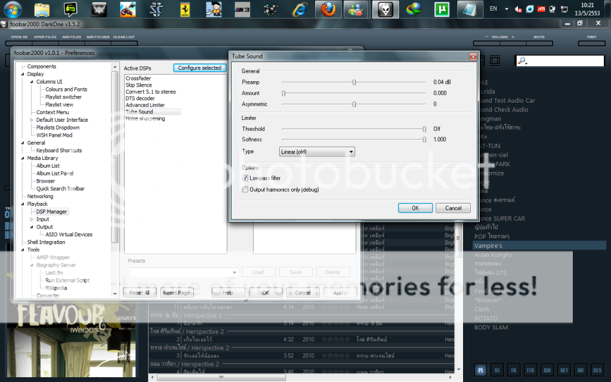Screen dimensions: 611x382
Task: Click OPEN CD in DarkOne toolbar
Action: [x=19, y=37]
